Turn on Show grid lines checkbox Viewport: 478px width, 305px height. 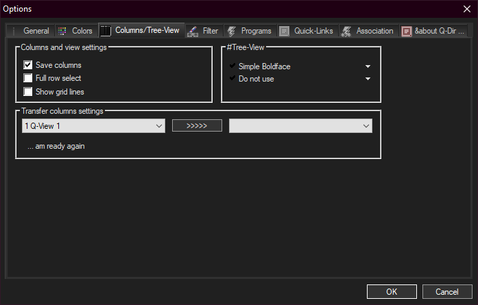[x=28, y=91]
